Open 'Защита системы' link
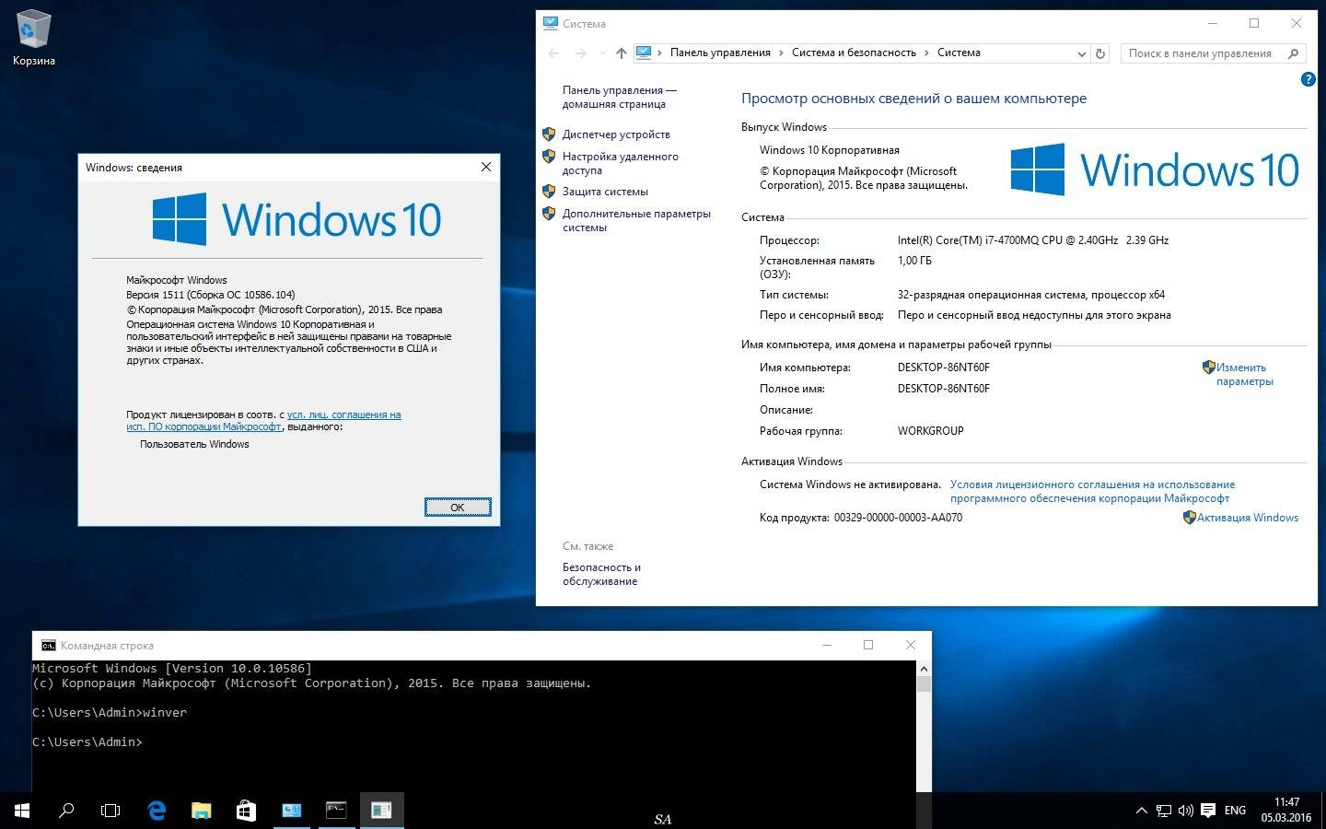 (605, 192)
